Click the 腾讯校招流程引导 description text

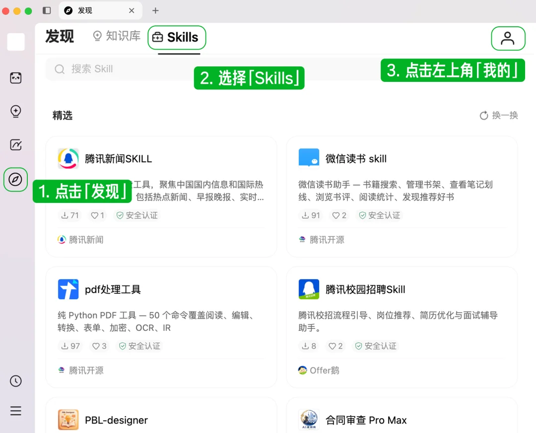click(x=398, y=321)
